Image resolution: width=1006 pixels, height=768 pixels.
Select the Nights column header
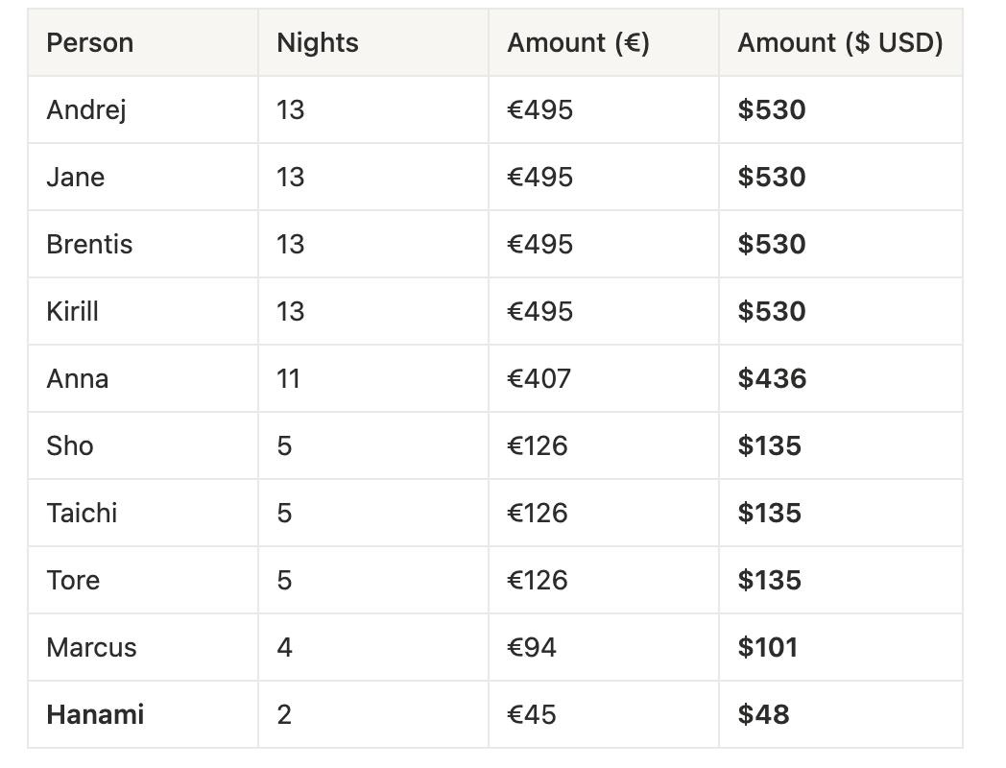pyautogui.click(x=318, y=43)
